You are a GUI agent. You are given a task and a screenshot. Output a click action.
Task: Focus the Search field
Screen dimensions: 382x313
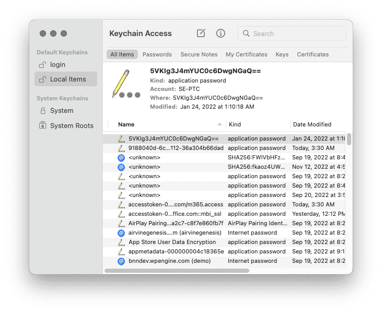(292, 33)
